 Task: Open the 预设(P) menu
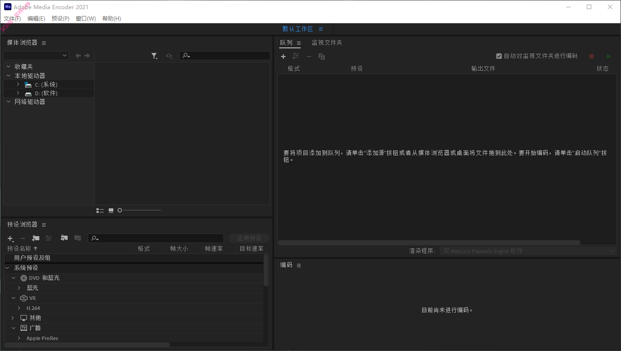[60, 19]
